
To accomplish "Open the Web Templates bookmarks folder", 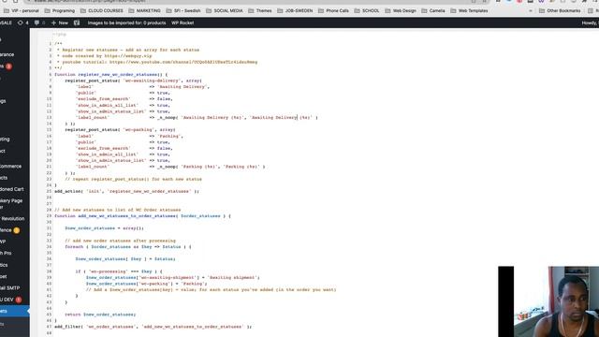I will (470, 10).
